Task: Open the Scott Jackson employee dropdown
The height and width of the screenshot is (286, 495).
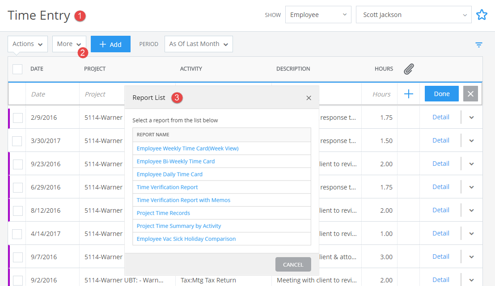Action: pyautogui.click(x=414, y=14)
